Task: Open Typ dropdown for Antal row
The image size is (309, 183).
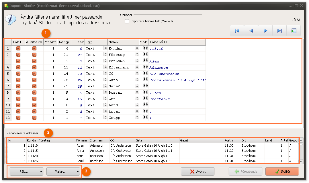Action: click(105, 111)
